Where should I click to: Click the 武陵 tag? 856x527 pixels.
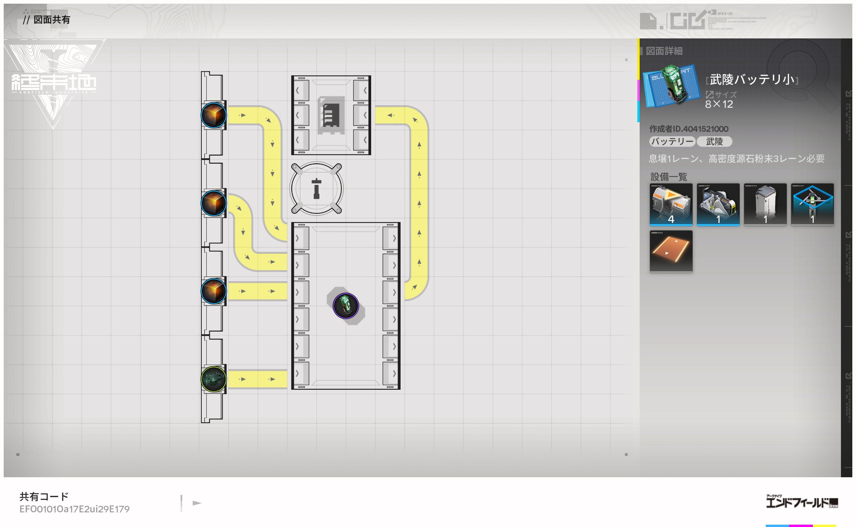click(x=714, y=142)
